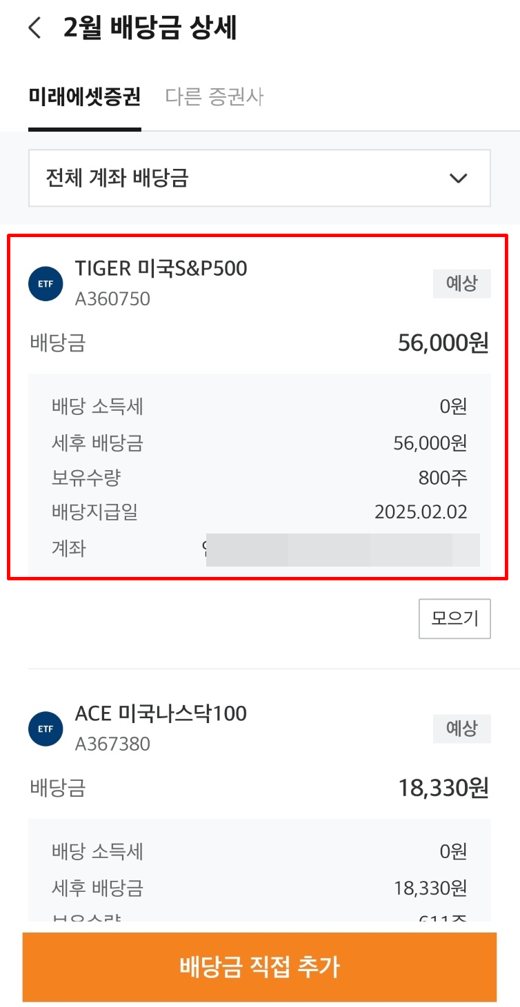Collapse the TIGER dividend detail section
This screenshot has width=520, height=1007.
click(454, 618)
